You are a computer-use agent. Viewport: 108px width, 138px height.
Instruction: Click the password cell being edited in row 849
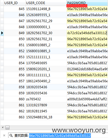[87, 33]
